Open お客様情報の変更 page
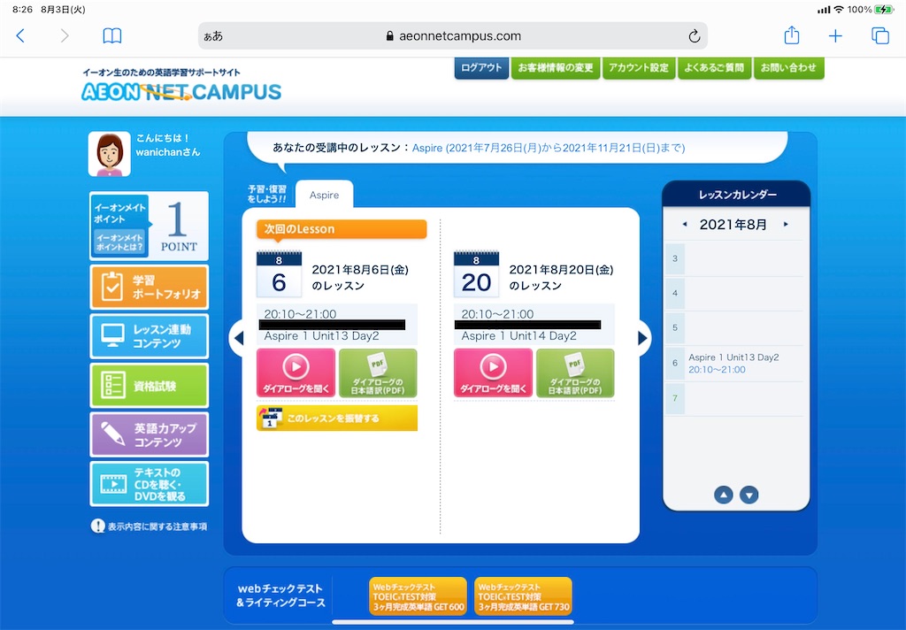Screen dimensions: 906x630 (x=556, y=67)
